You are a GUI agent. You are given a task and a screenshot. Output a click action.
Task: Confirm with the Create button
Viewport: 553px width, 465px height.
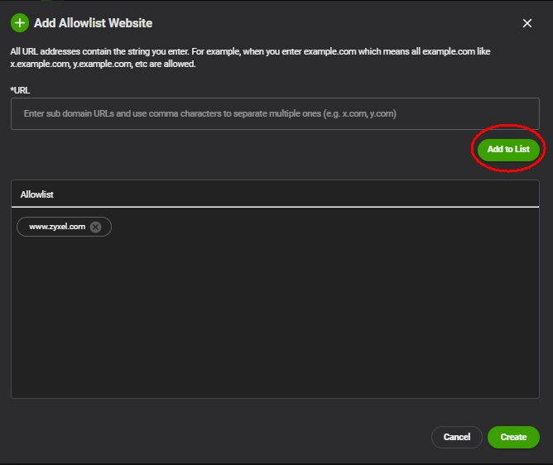click(513, 437)
